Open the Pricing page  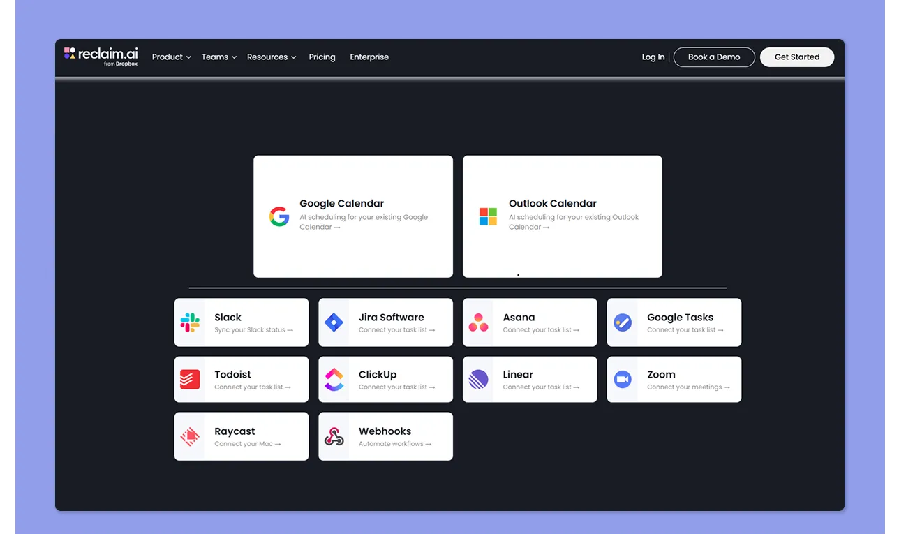(322, 57)
